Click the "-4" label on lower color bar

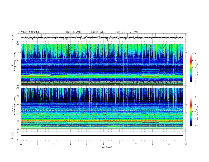tap(195, 104)
